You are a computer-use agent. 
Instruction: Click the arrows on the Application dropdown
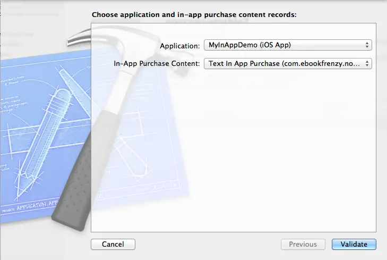point(367,45)
